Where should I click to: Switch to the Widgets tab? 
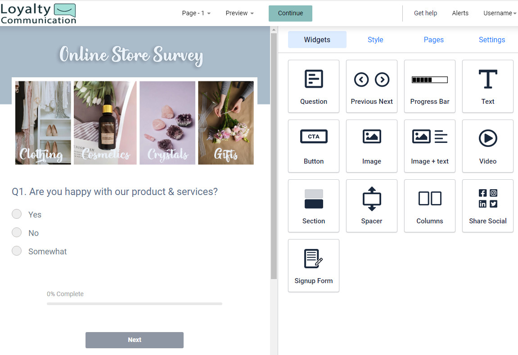317,40
